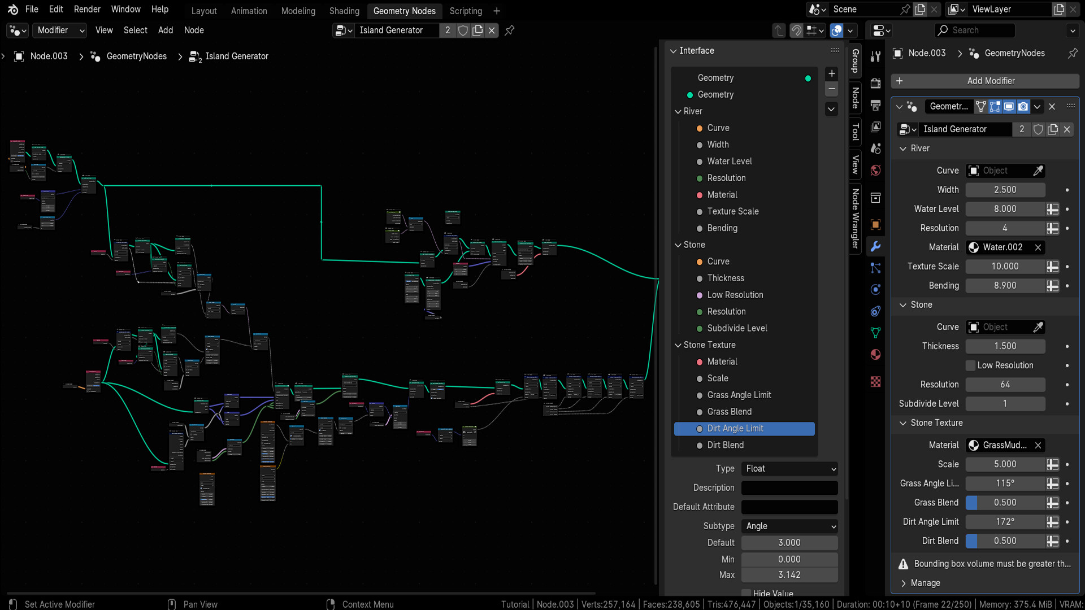
Task: Toggle the Hide Value checkbox
Action: pos(747,594)
